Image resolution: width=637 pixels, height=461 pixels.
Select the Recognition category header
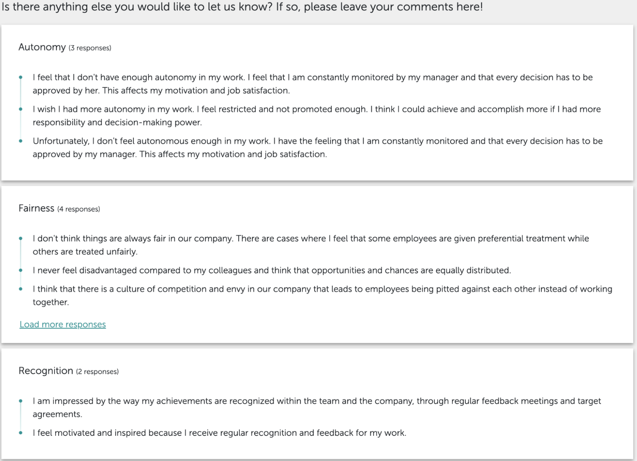(x=46, y=370)
